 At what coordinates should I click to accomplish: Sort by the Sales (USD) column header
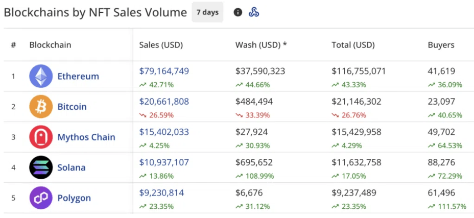(161, 45)
